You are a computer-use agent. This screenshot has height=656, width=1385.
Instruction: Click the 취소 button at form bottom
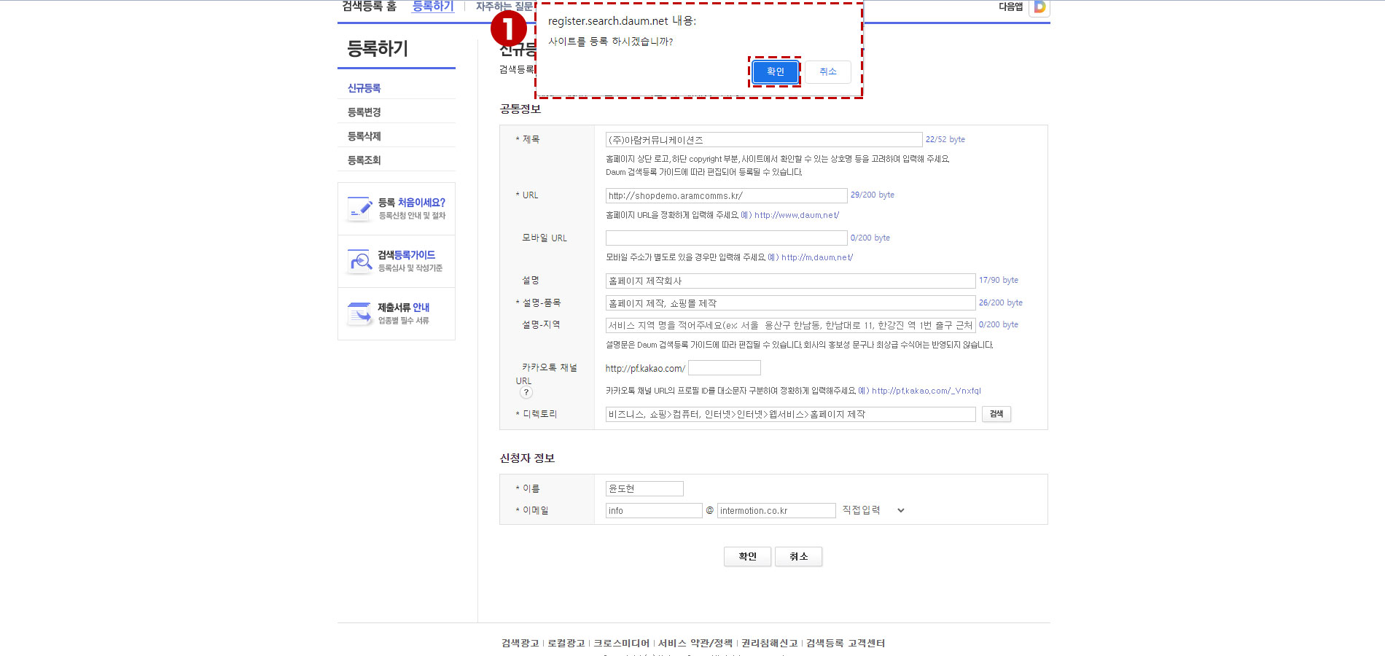pos(798,556)
